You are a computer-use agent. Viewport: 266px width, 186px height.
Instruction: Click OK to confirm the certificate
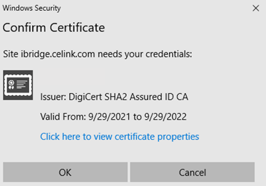point(65,172)
